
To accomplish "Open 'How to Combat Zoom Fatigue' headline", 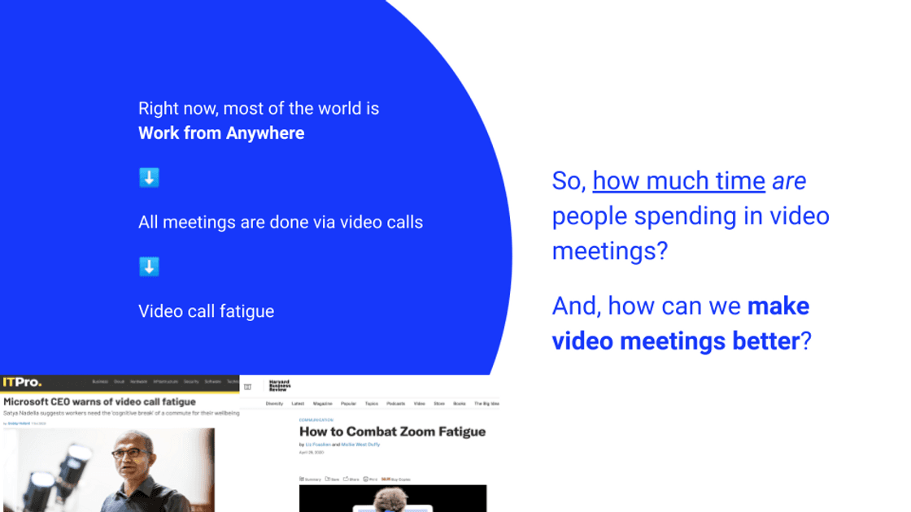I will pyautogui.click(x=392, y=432).
